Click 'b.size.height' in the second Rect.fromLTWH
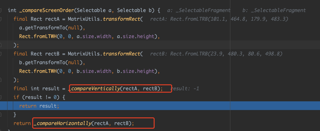 tap(138, 71)
